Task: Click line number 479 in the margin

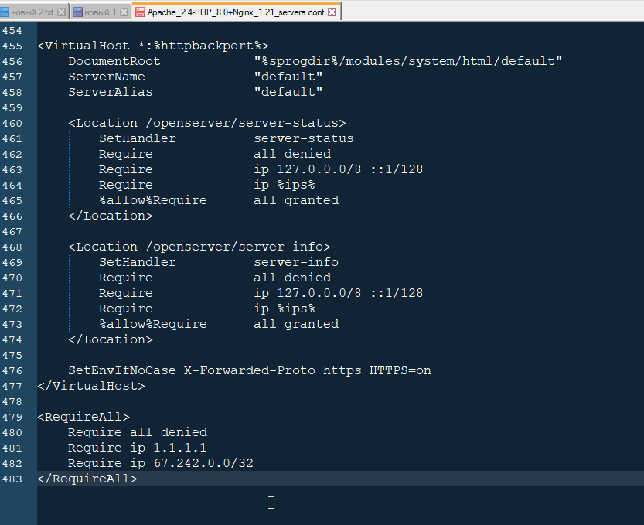Action: tap(12, 417)
